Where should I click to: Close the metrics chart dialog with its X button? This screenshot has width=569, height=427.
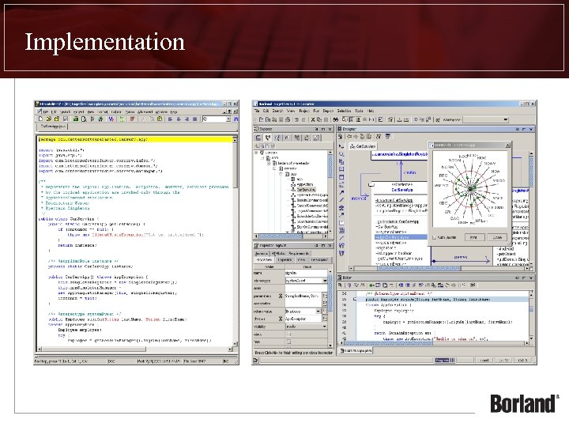pos(507,145)
